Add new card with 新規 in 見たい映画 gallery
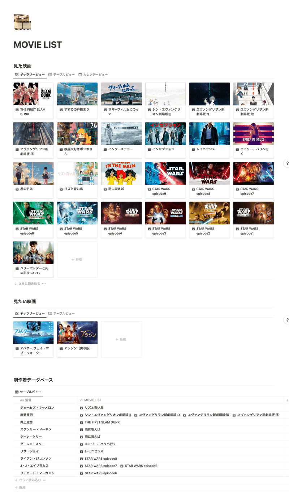 121,339
